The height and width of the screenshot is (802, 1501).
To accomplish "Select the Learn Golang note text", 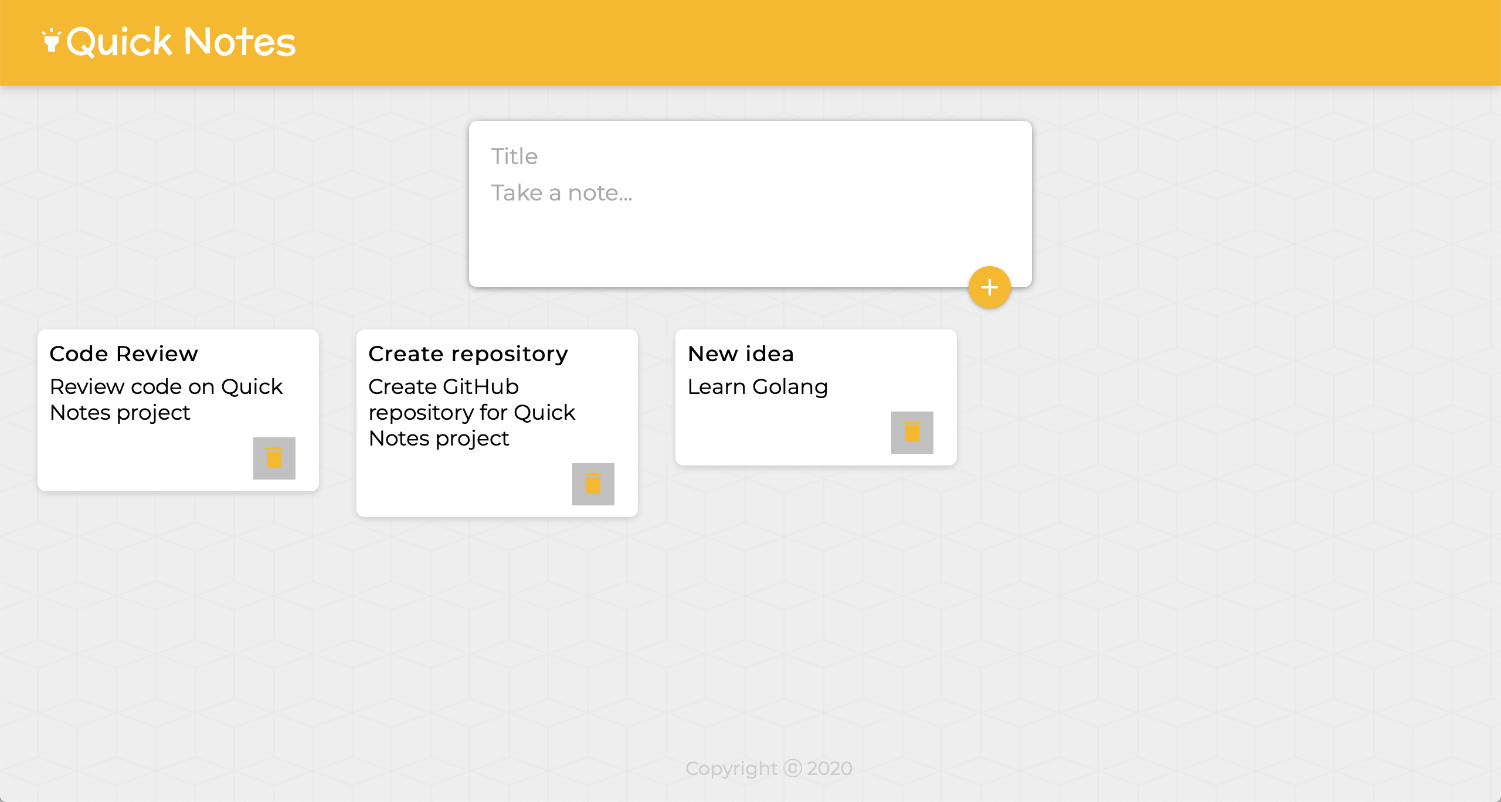I will coord(759,387).
